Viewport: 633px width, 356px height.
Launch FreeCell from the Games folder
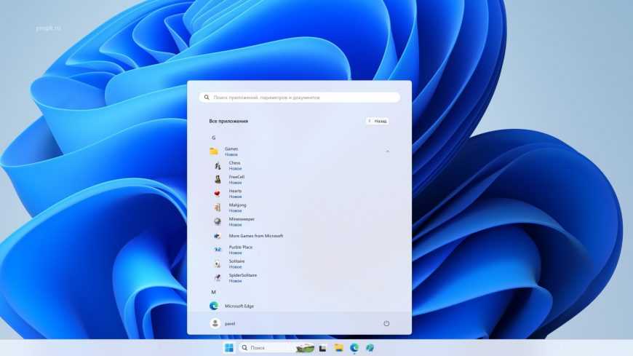point(218,179)
